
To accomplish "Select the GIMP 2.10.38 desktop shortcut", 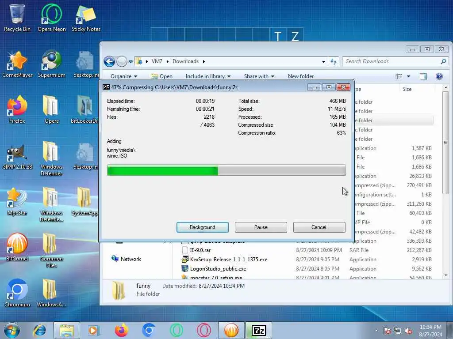I will click(x=17, y=156).
